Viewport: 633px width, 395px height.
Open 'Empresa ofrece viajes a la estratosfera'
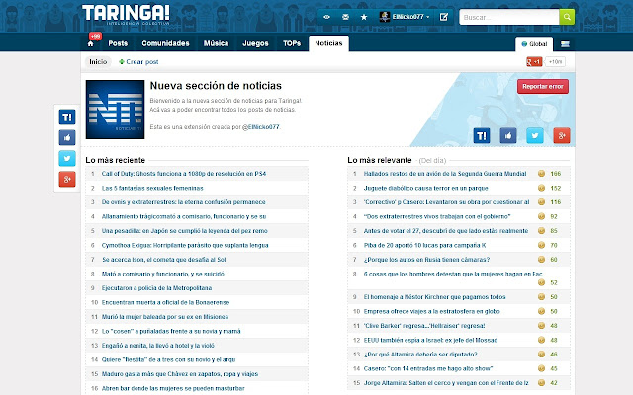pyautogui.click(x=431, y=312)
